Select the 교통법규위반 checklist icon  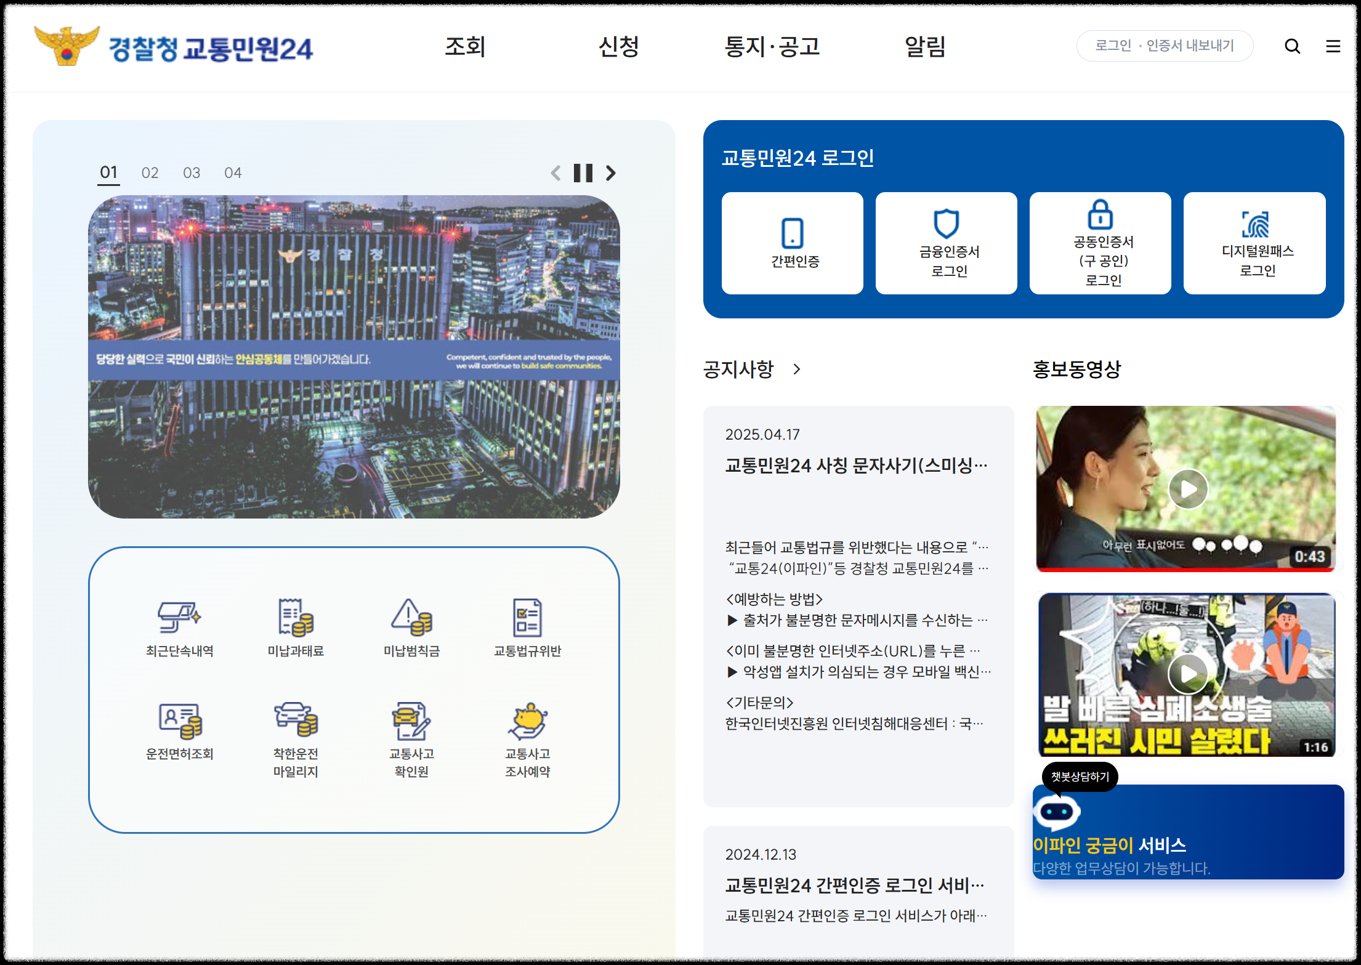pos(527,618)
